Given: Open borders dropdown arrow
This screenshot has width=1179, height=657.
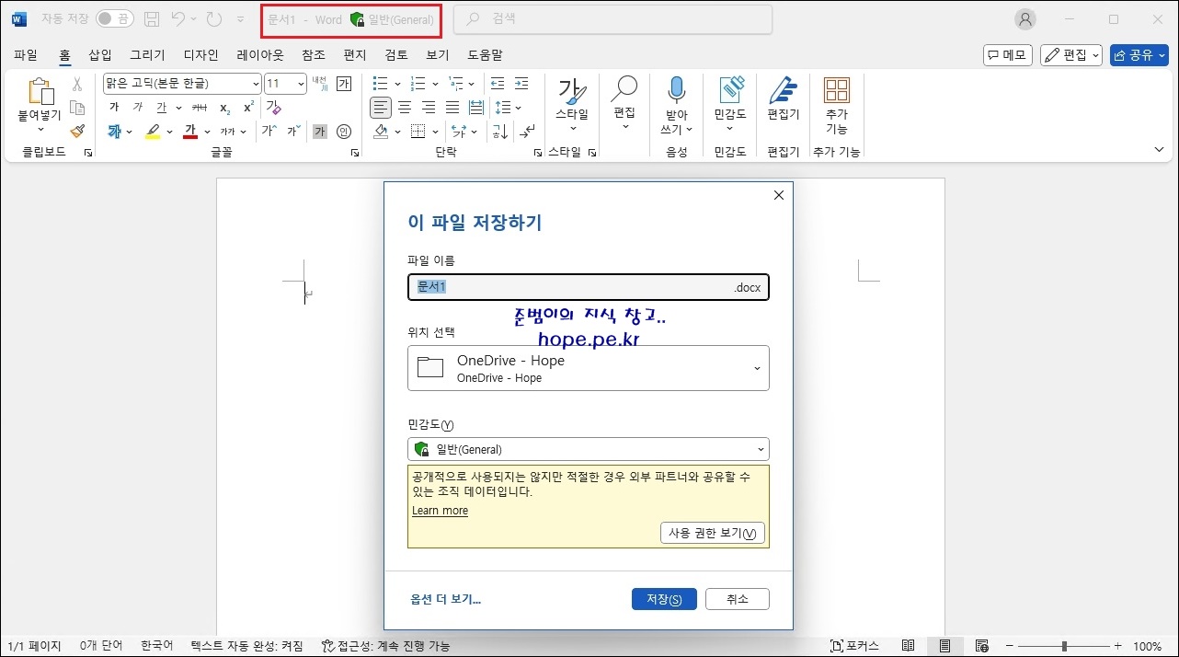Looking at the screenshot, I should pyautogui.click(x=434, y=132).
